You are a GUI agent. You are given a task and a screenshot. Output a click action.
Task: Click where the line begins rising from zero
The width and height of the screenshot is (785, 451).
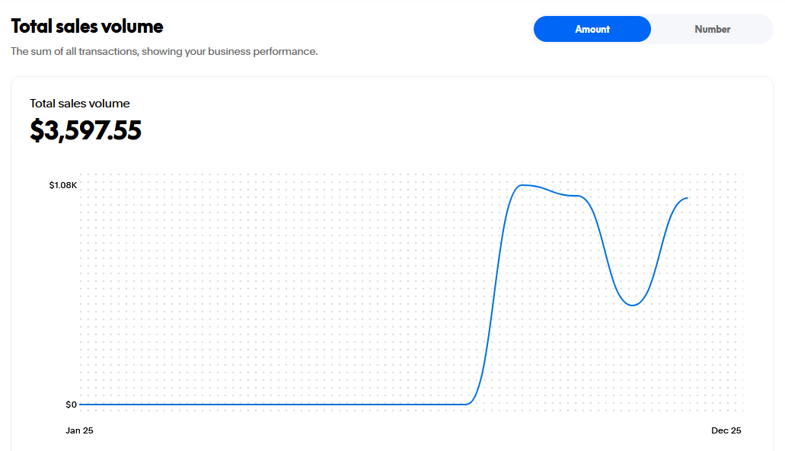pos(467,403)
